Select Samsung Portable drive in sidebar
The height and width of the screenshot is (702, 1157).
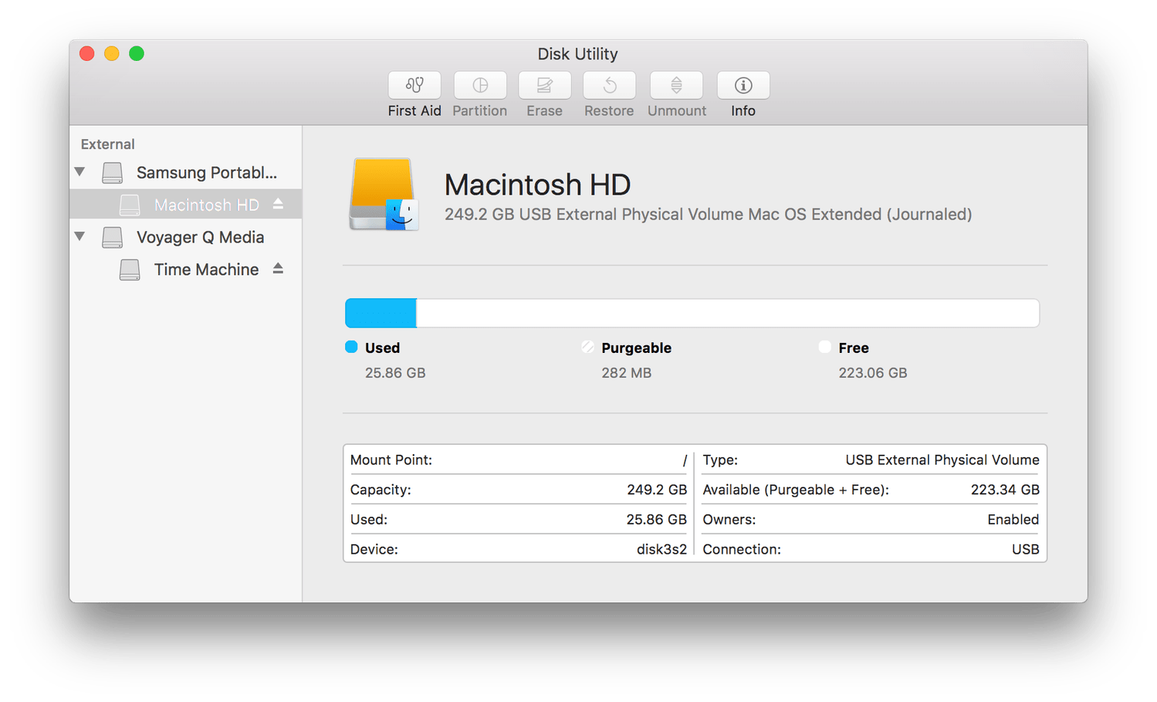pyautogui.click(x=205, y=172)
